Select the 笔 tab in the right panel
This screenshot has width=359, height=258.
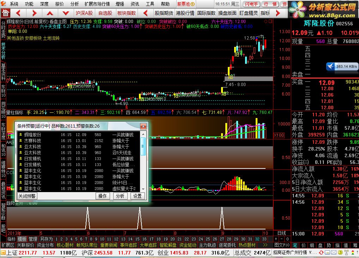pos(295,245)
